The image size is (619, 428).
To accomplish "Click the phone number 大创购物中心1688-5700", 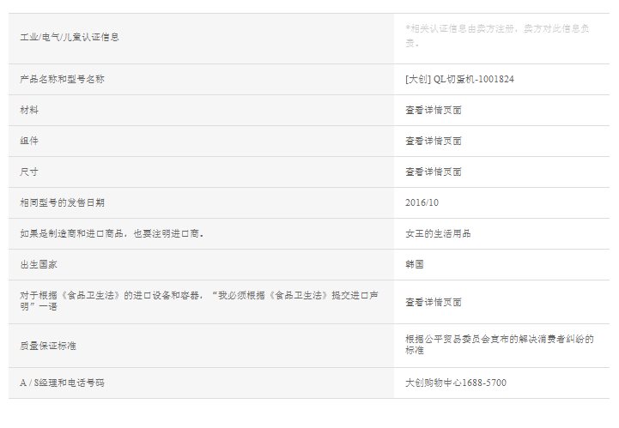I will 455,383.
